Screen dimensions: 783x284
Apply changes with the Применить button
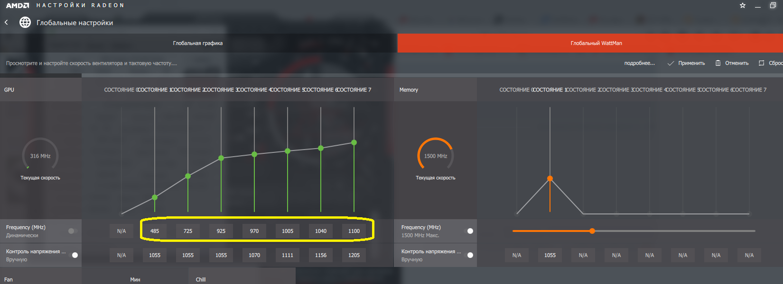[686, 63]
